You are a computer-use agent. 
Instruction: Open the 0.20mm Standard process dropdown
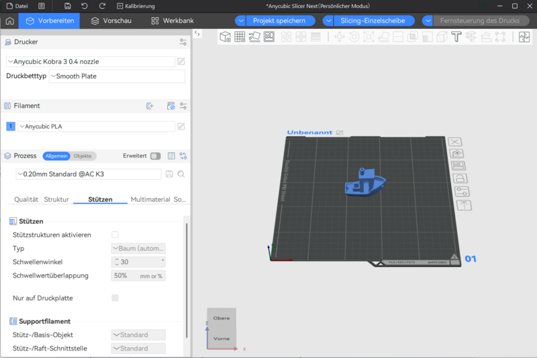pyautogui.click(x=89, y=174)
